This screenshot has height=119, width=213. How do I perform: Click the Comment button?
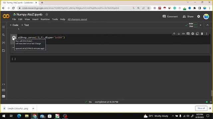point(170,17)
